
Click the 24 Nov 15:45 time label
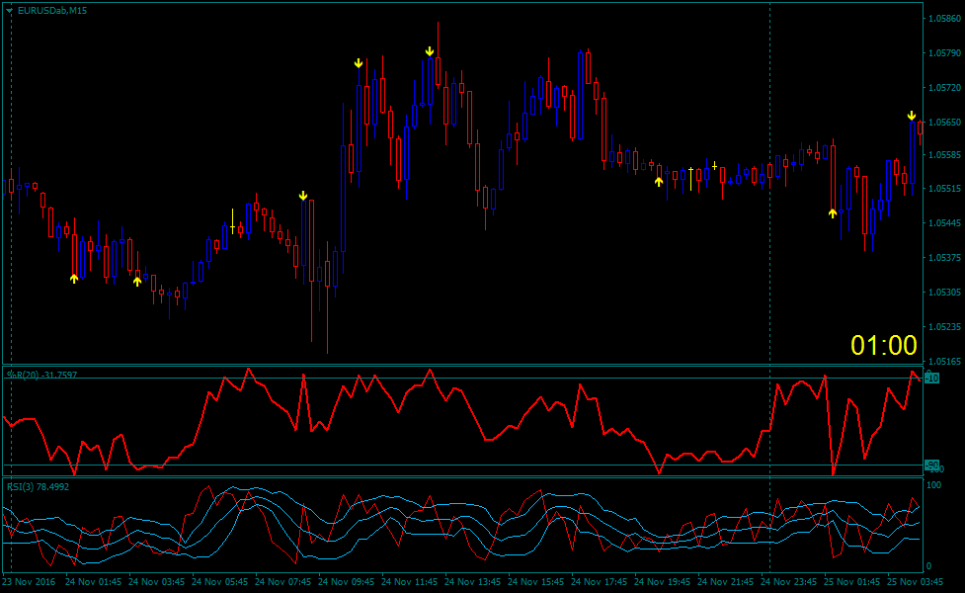(536, 581)
